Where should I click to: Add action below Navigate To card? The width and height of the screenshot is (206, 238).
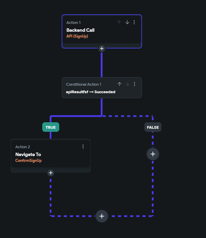(x=51, y=173)
